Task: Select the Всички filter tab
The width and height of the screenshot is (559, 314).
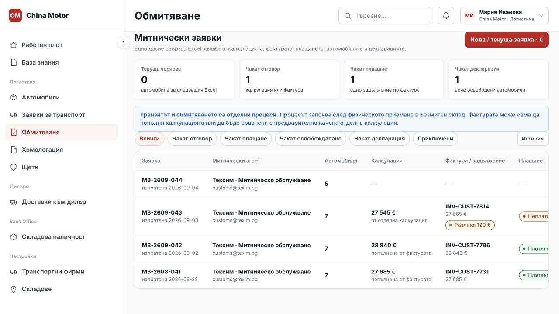Action: (x=149, y=139)
